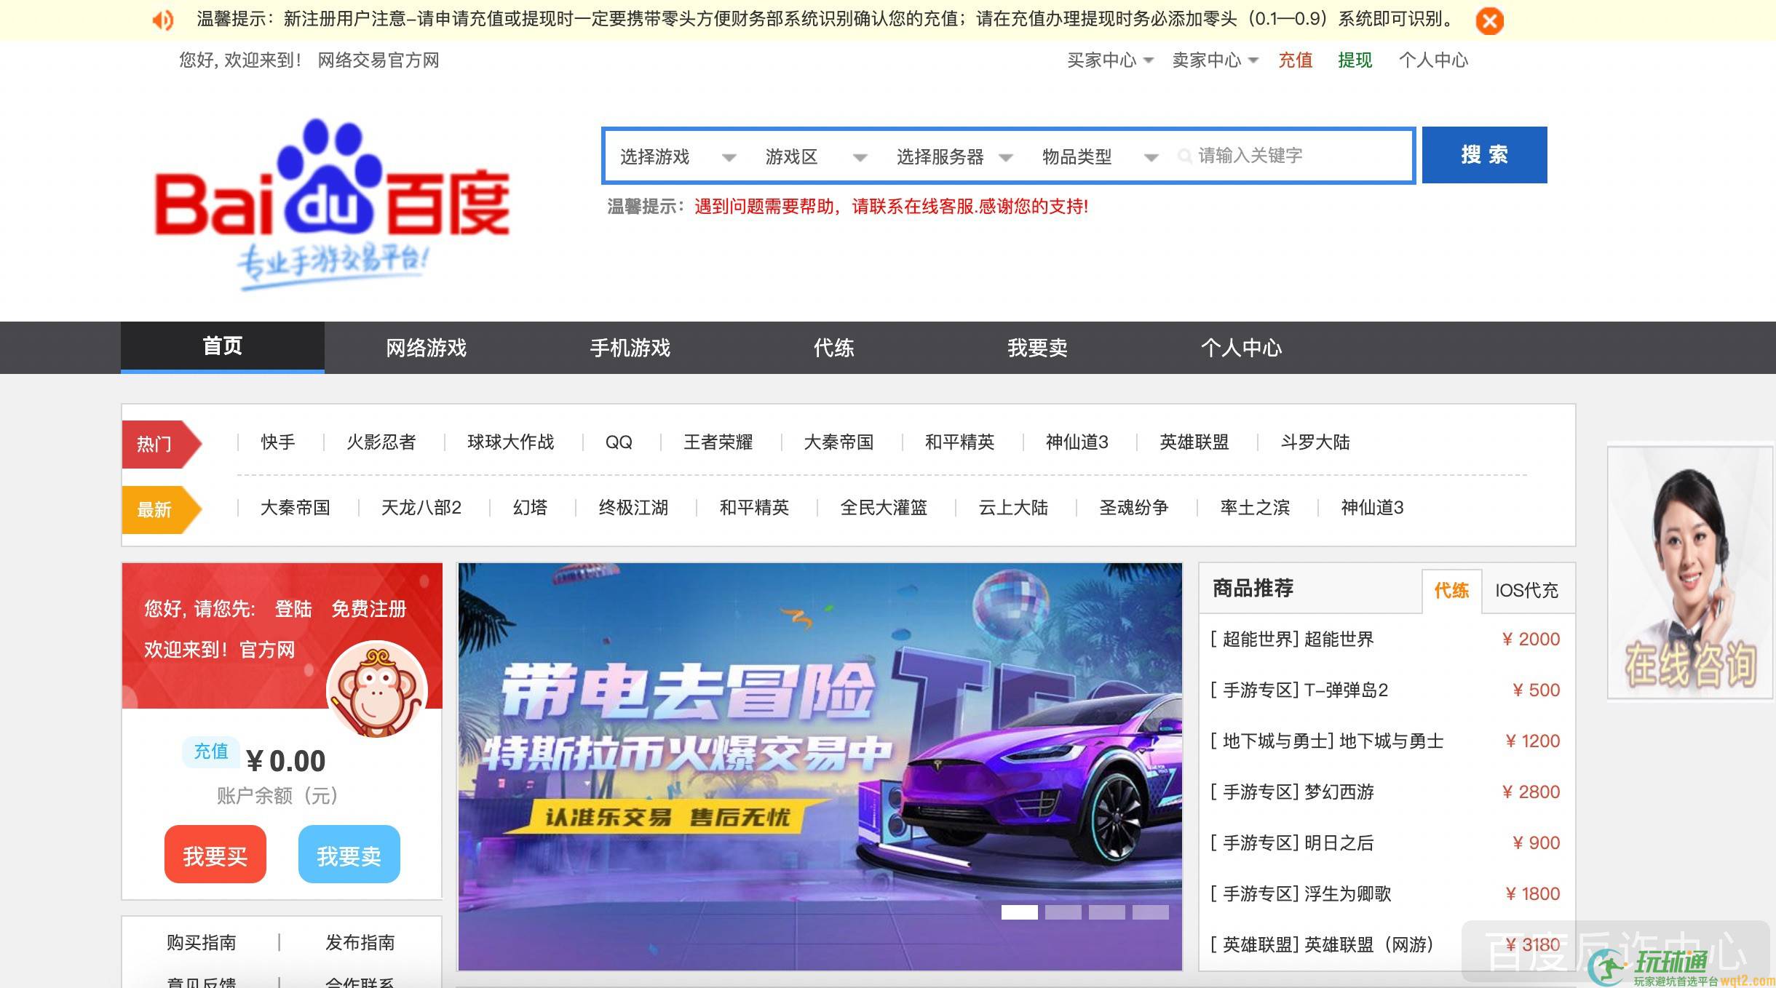Open the online consultation customer service image
Viewport: 1776px width, 988px height.
coord(1690,573)
